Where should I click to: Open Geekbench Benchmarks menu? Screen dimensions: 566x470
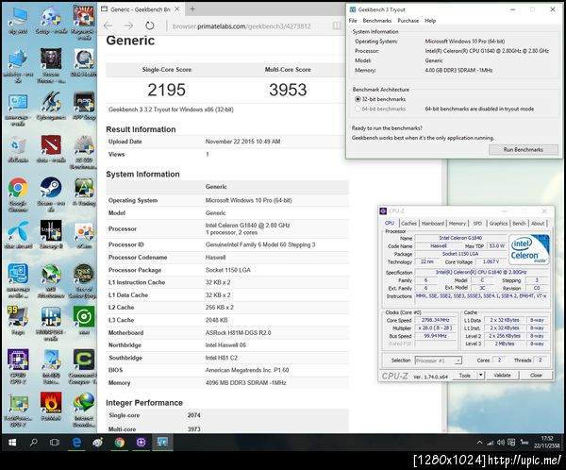[377, 21]
